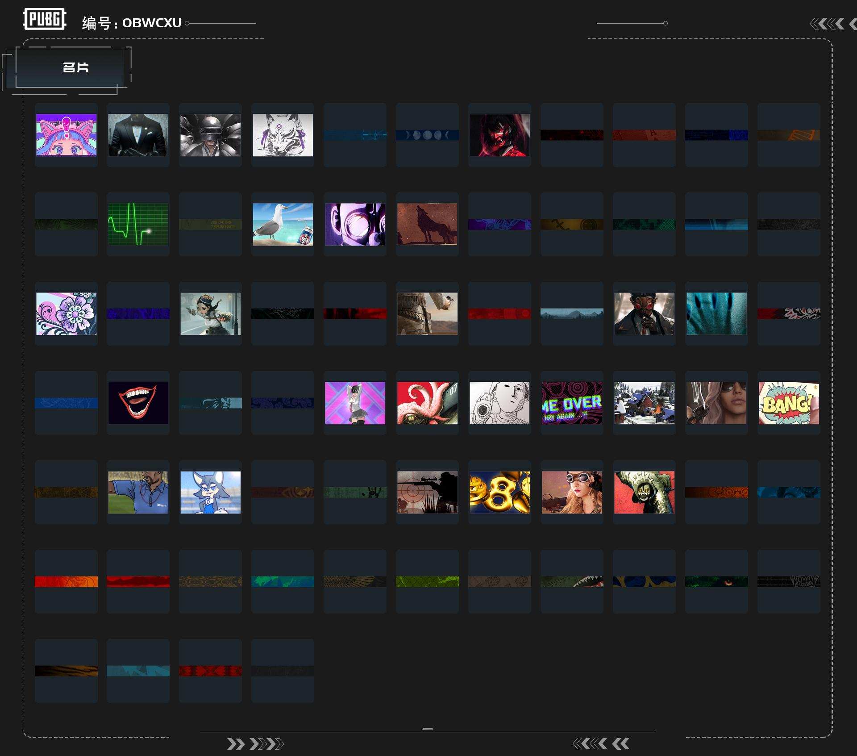Select the GAME OVER TRY AGAIN nameplate

572,403
